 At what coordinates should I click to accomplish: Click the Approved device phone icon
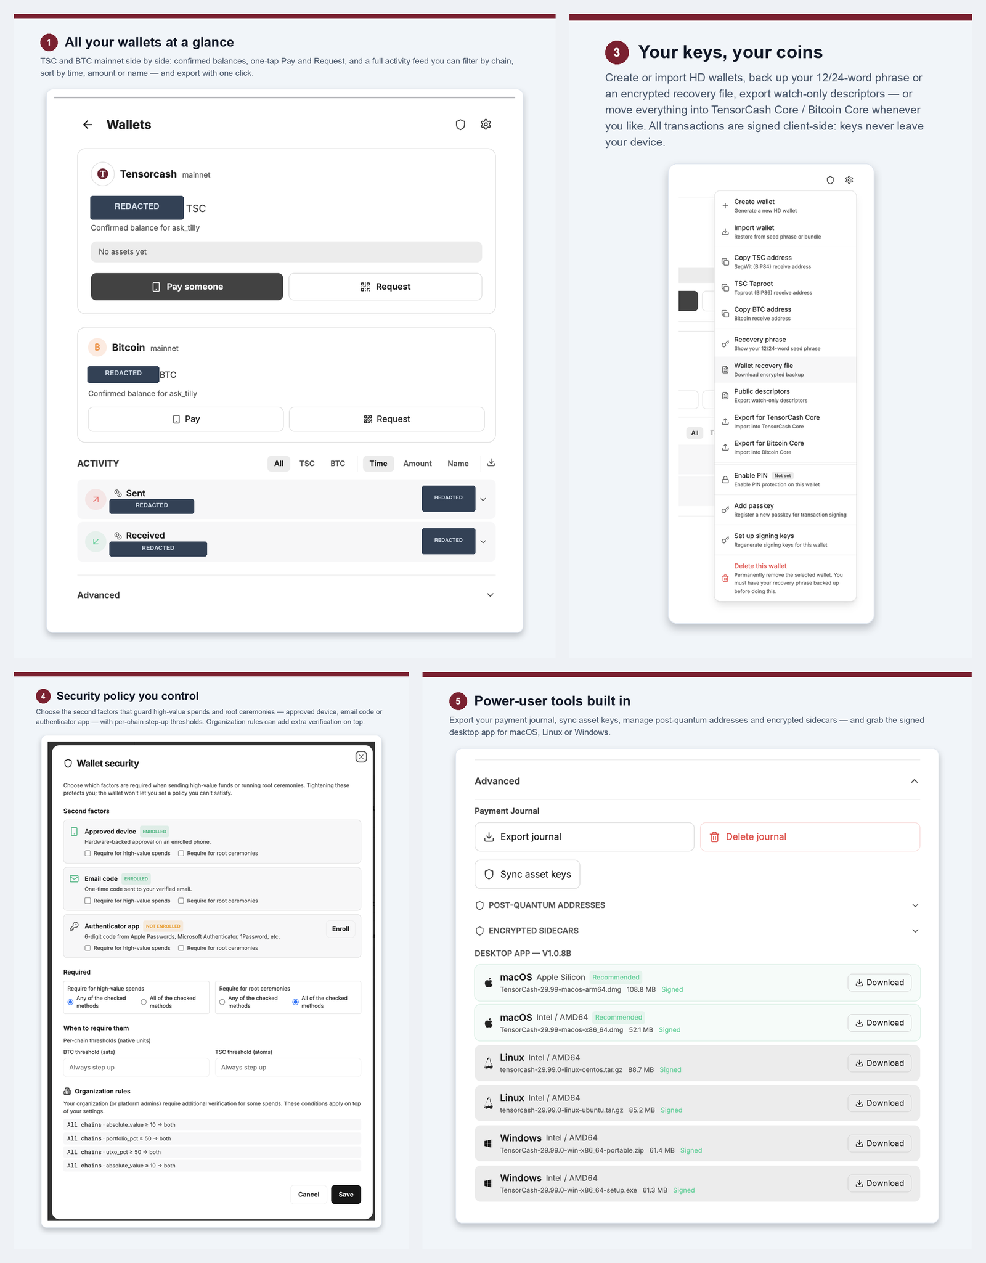pos(75,832)
